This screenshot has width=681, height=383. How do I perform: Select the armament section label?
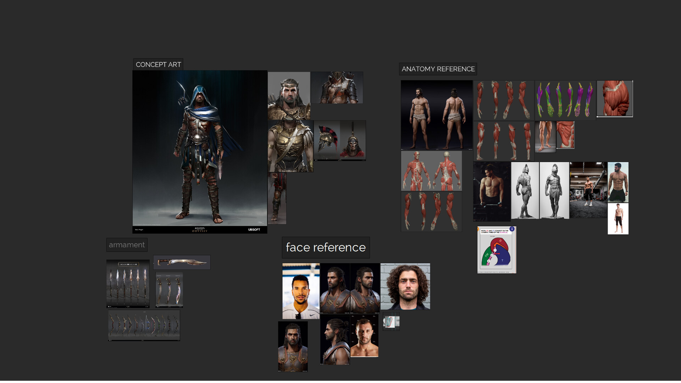[x=127, y=245]
